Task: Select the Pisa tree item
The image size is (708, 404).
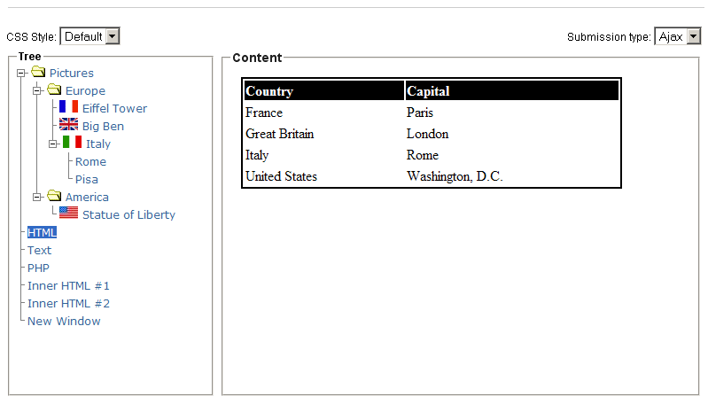Action: pos(87,179)
